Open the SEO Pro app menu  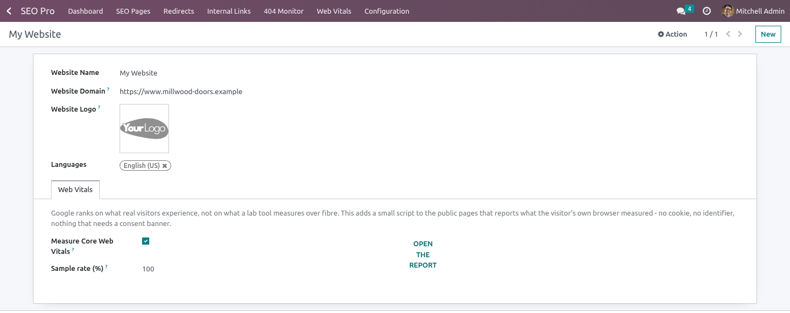[37, 11]
